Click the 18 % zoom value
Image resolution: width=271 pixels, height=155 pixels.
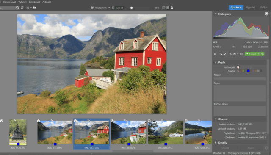pos(157,8)
